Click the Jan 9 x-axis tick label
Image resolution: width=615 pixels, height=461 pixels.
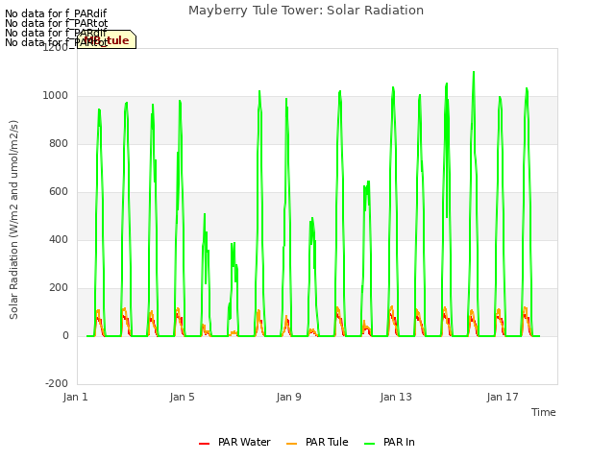(289, 397)
